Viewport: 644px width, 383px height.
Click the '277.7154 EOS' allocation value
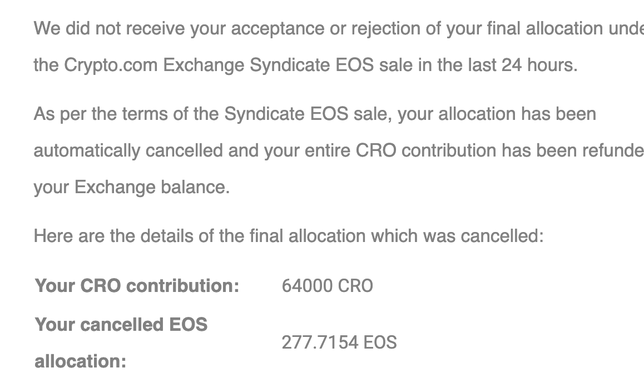[x=339, y=342]
